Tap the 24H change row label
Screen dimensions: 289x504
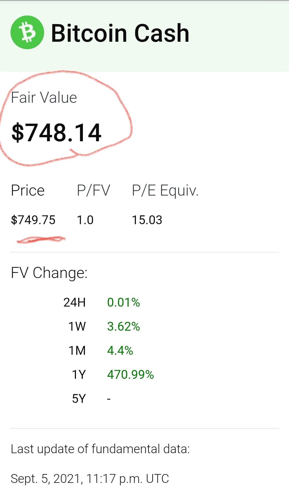click(x=75, y=303)
